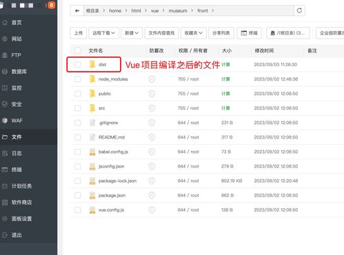344x255 pixels.
Task: Open the 文件内容查找 search button
Action: pyautogui.click(x=161, y=33)
